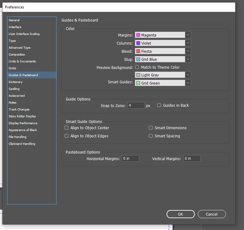The image size is (244, 230).
Task: Open the Margins color dropdown arrow
Action: click(188, 35)
